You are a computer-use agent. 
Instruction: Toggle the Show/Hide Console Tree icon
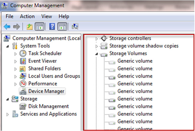click(39, 27)
